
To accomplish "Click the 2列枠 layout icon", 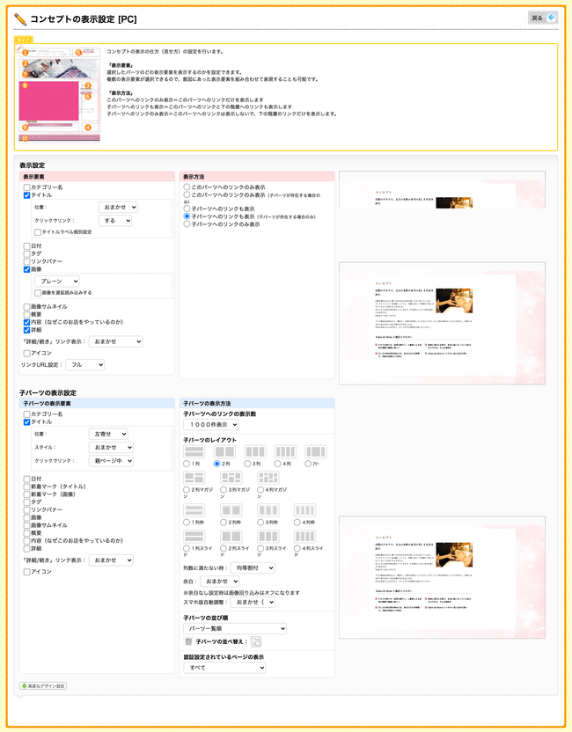I will [231, 510].
